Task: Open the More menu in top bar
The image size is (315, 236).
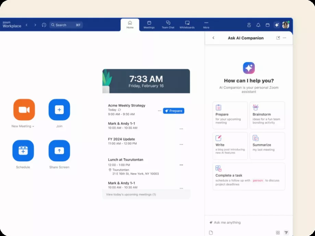Action: pyautogui.click(x=206, y=25)
